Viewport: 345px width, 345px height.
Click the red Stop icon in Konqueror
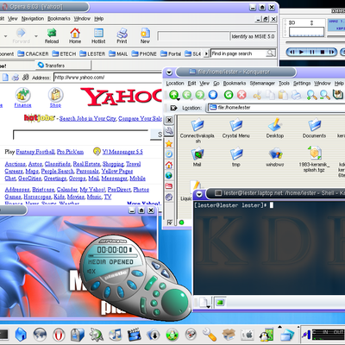click(241, 95)
